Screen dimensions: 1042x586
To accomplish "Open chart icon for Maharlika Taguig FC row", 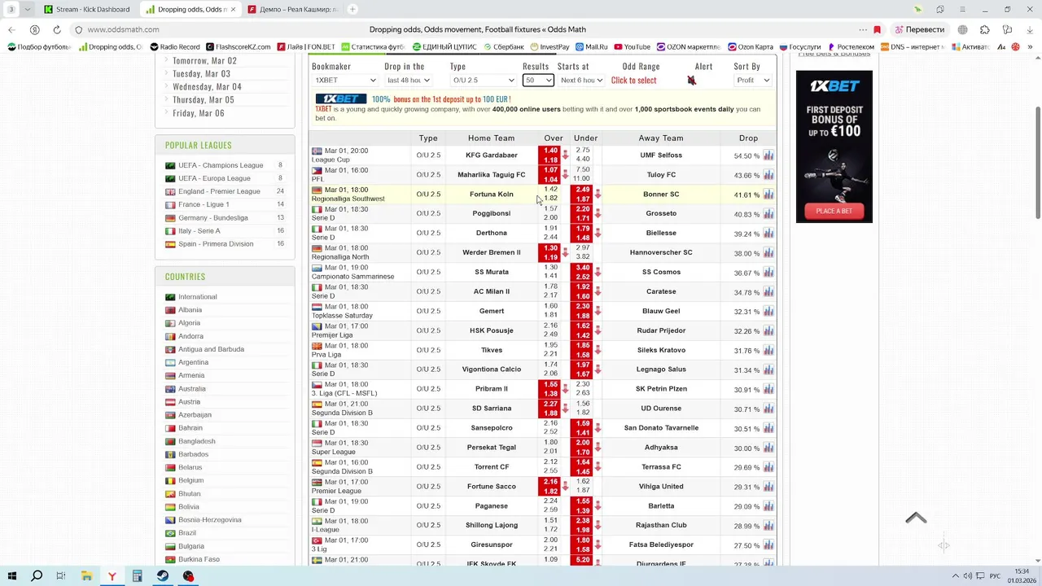I will point(768,175).
